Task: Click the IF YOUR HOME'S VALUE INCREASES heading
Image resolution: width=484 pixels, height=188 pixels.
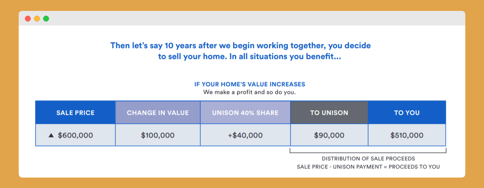Action: pyautogui.click(x=250, y=84)
